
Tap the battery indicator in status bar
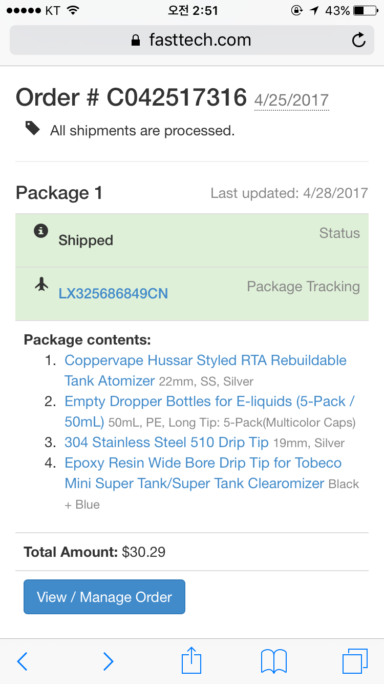coord(366,10)
